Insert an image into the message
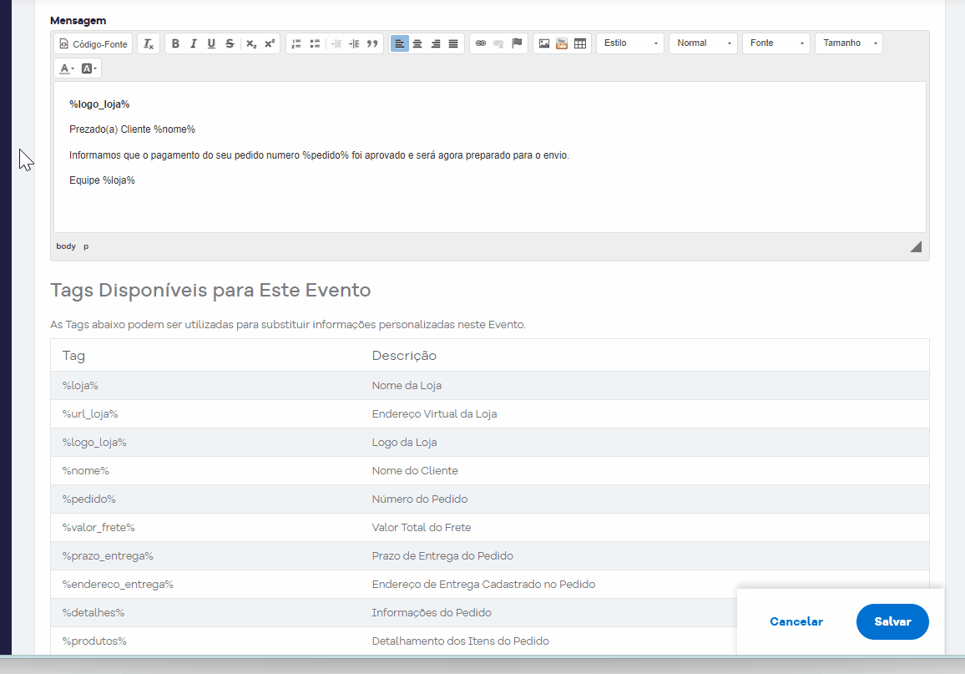965x674 pixels. click(x=544, y=43)
